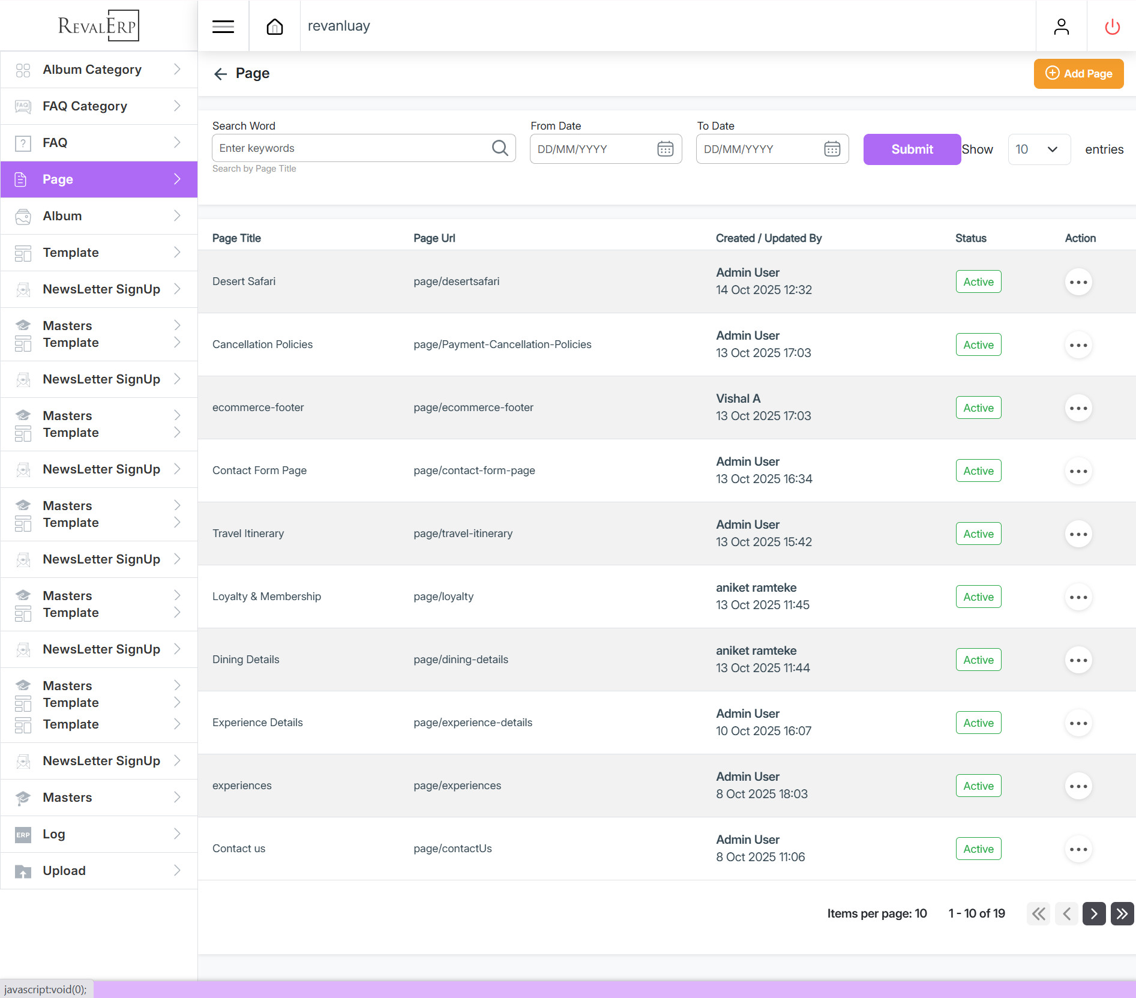Click the search magnifier icon
1136x998 pixels.
500,148
